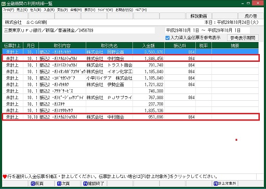Click the 入金額 column header
This screenshot has height=189, width=266.
(149, 46)
